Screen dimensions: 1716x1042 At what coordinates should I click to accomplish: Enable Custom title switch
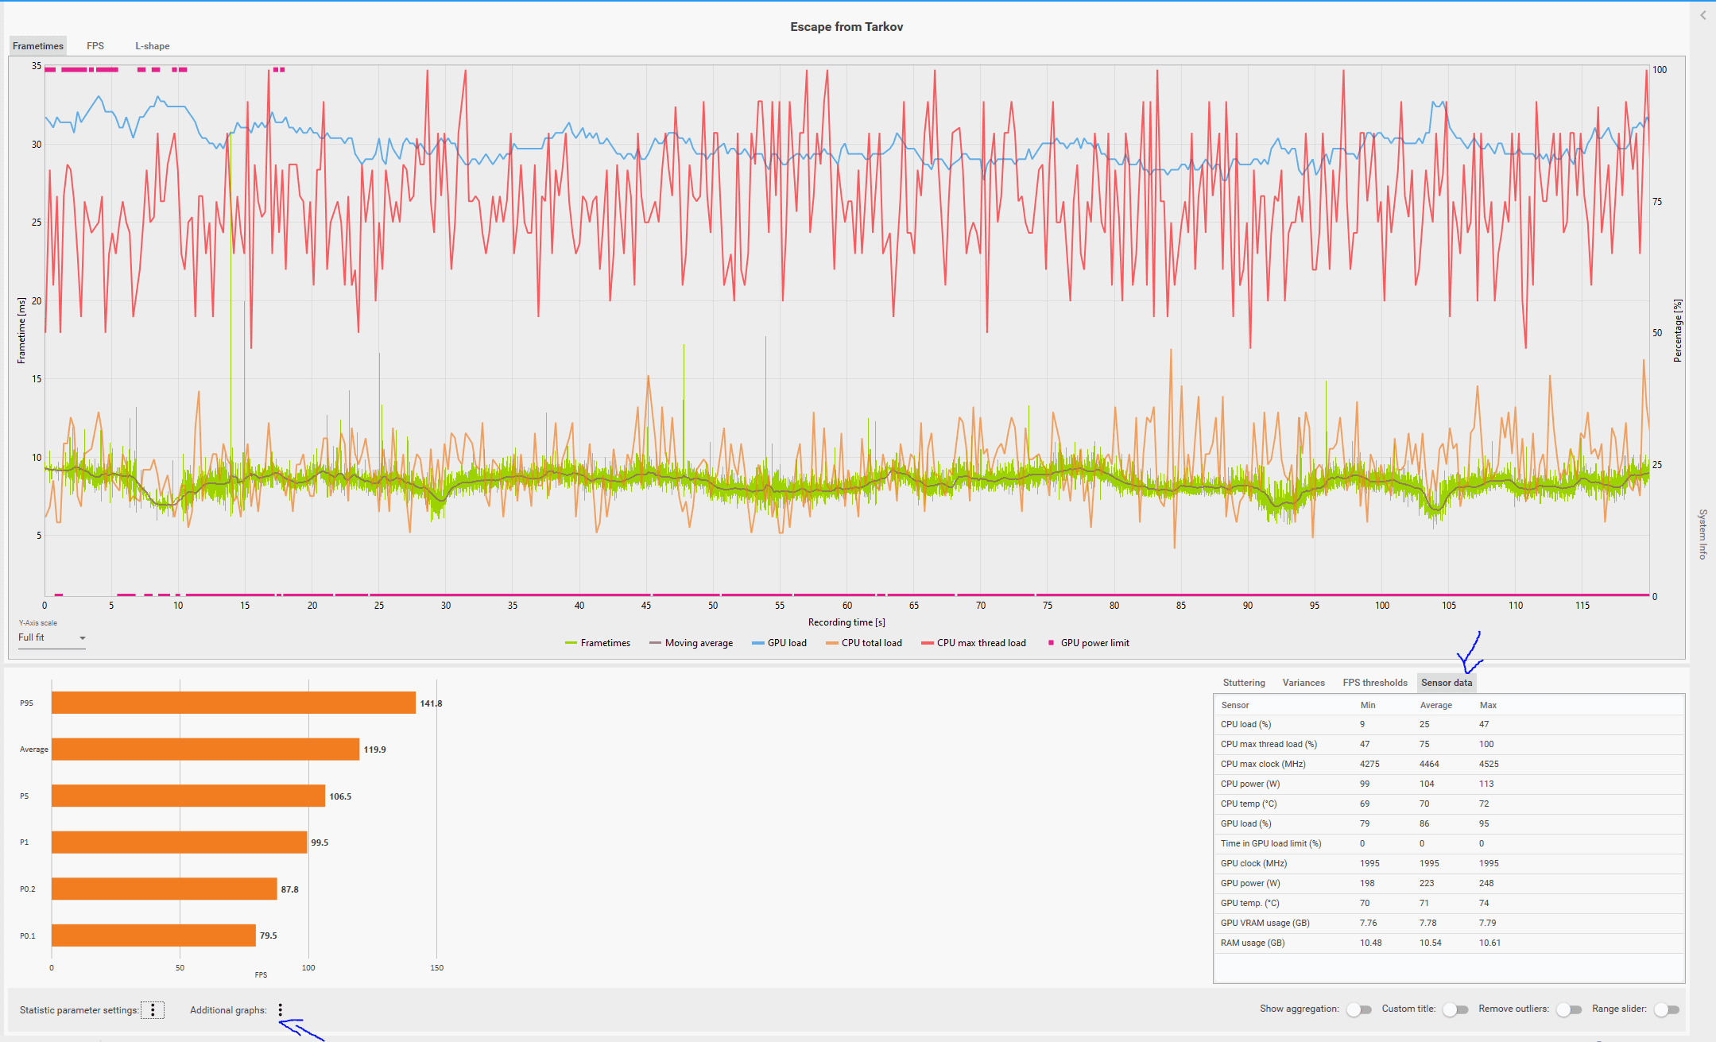pyautogui.click(x=1455, y=1009)
